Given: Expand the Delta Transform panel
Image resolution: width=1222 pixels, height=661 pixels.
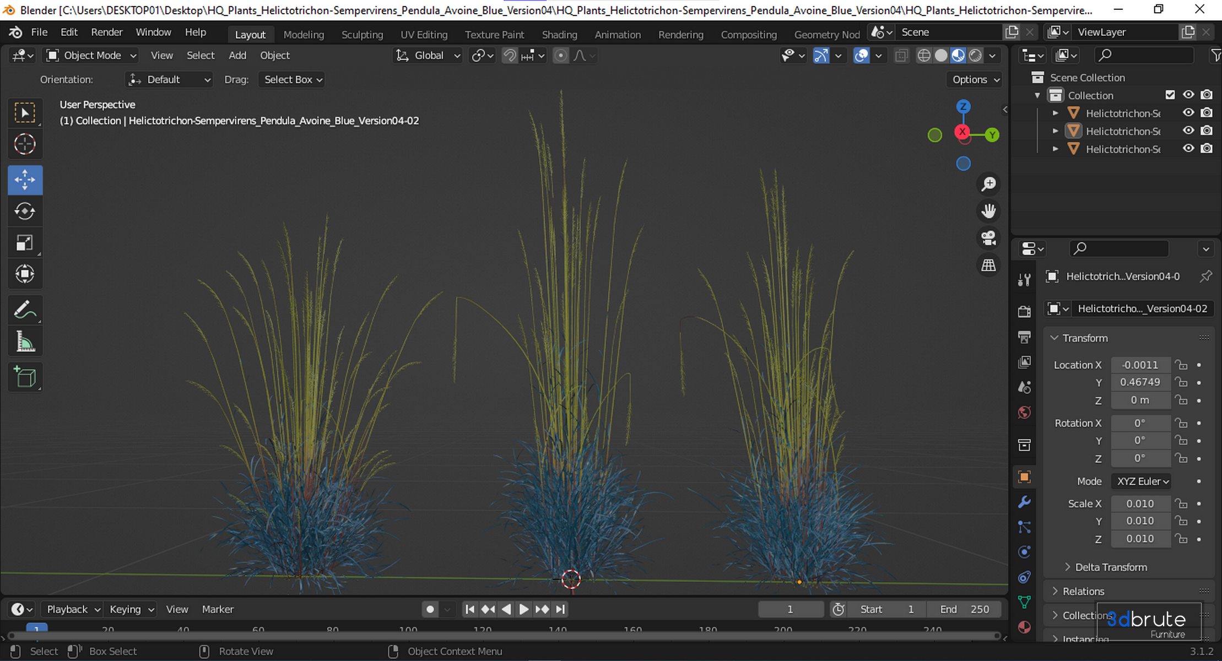Looking at the screenshot, I should coord(1110,567).
